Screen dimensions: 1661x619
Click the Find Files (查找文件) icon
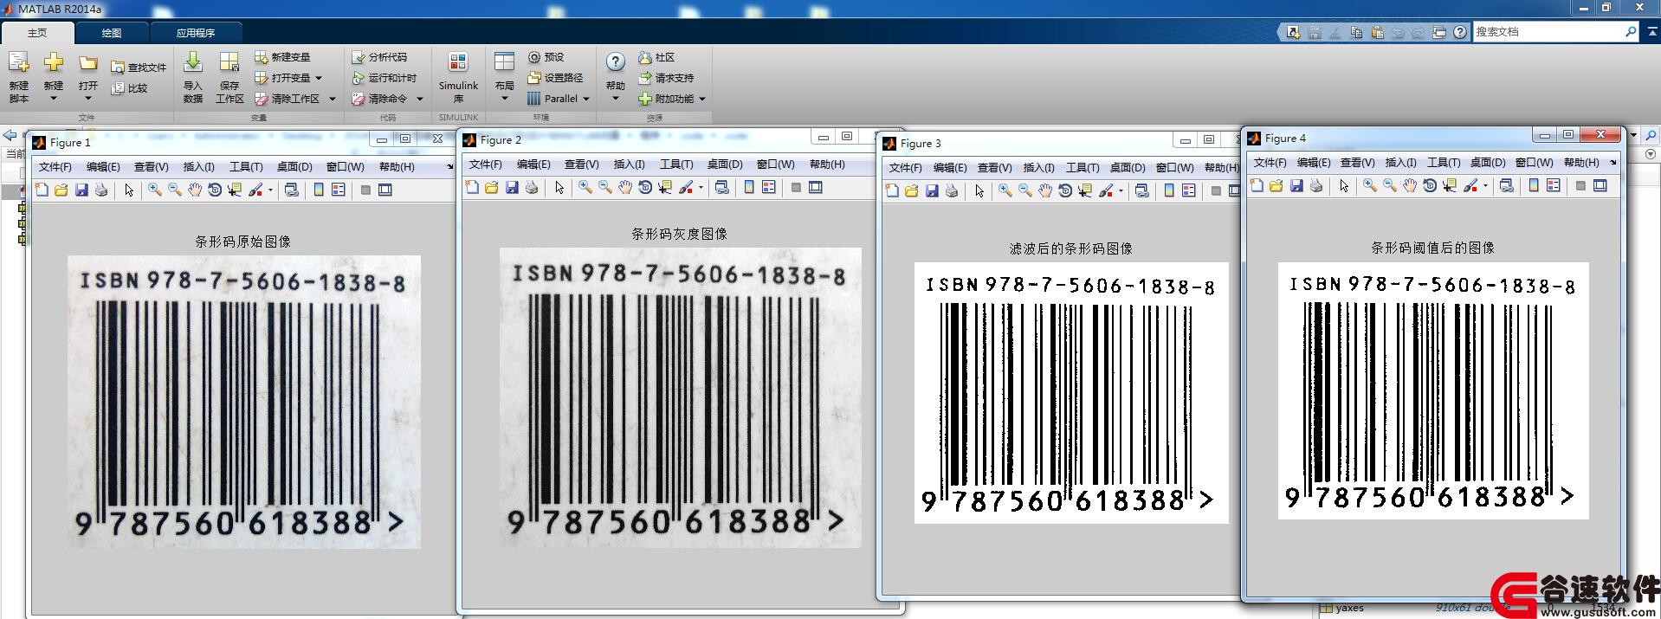[118, 68]
